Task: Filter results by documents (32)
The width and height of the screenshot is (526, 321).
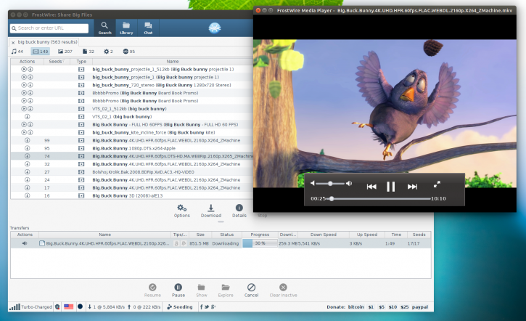Action: 89,52
